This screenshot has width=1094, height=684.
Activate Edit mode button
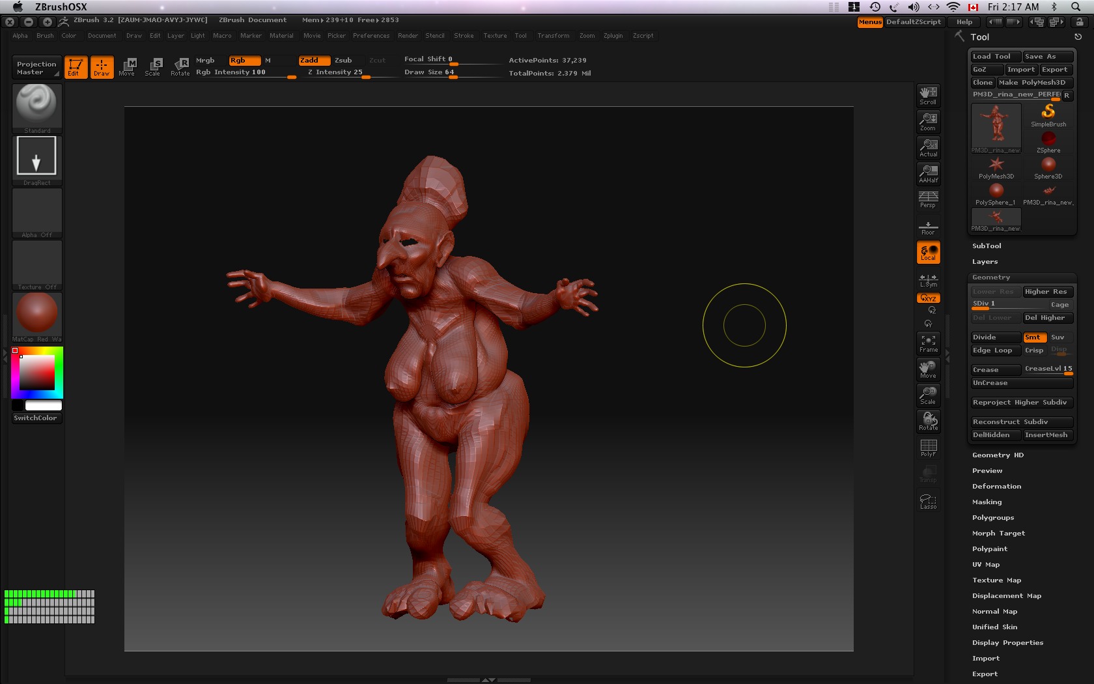click(x=76, y=67)
